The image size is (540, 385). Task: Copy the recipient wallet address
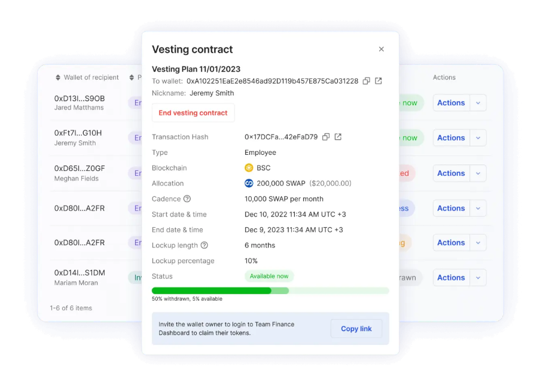[x=366, y=81]
